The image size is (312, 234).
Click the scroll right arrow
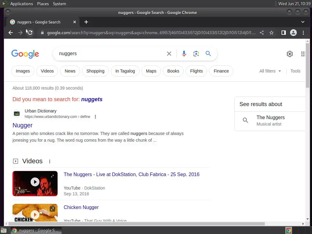coord(303,224)
